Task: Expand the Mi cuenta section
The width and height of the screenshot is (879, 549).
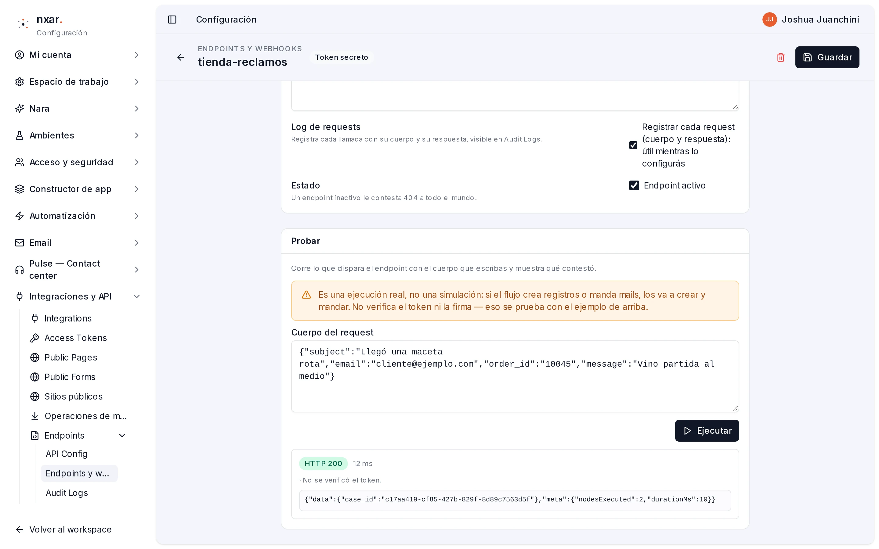Action: [137, 55]
